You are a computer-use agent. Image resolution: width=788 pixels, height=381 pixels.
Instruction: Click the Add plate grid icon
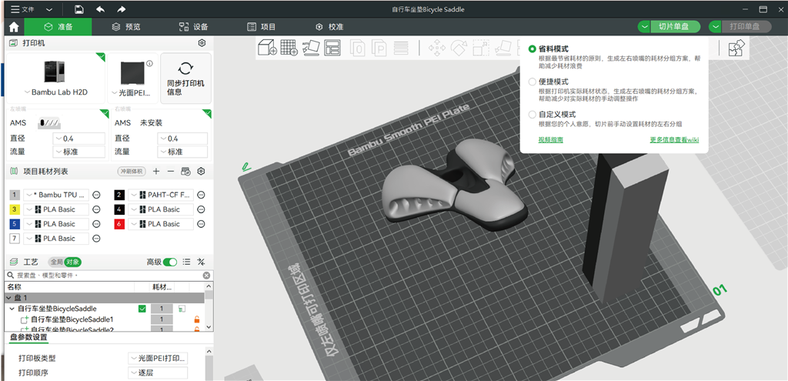[289, 48]
